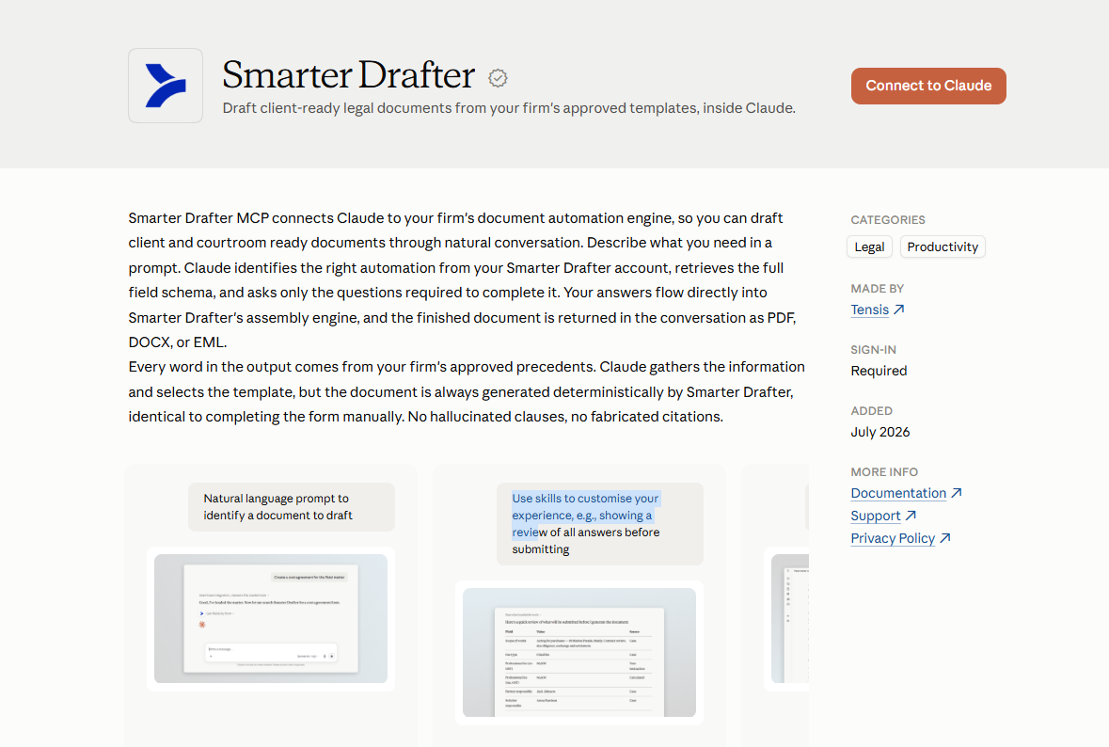Click the 'Required' sign-in value

879,371
